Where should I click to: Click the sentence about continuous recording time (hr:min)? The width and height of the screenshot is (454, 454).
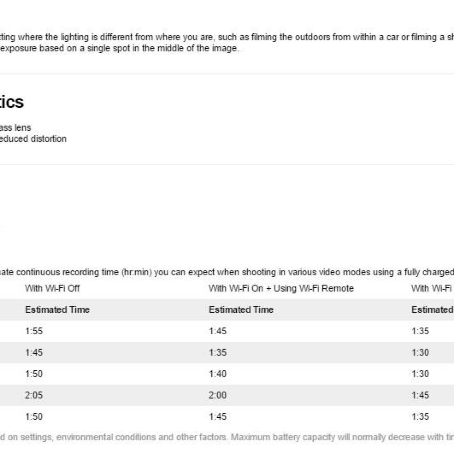click(227, 272)
